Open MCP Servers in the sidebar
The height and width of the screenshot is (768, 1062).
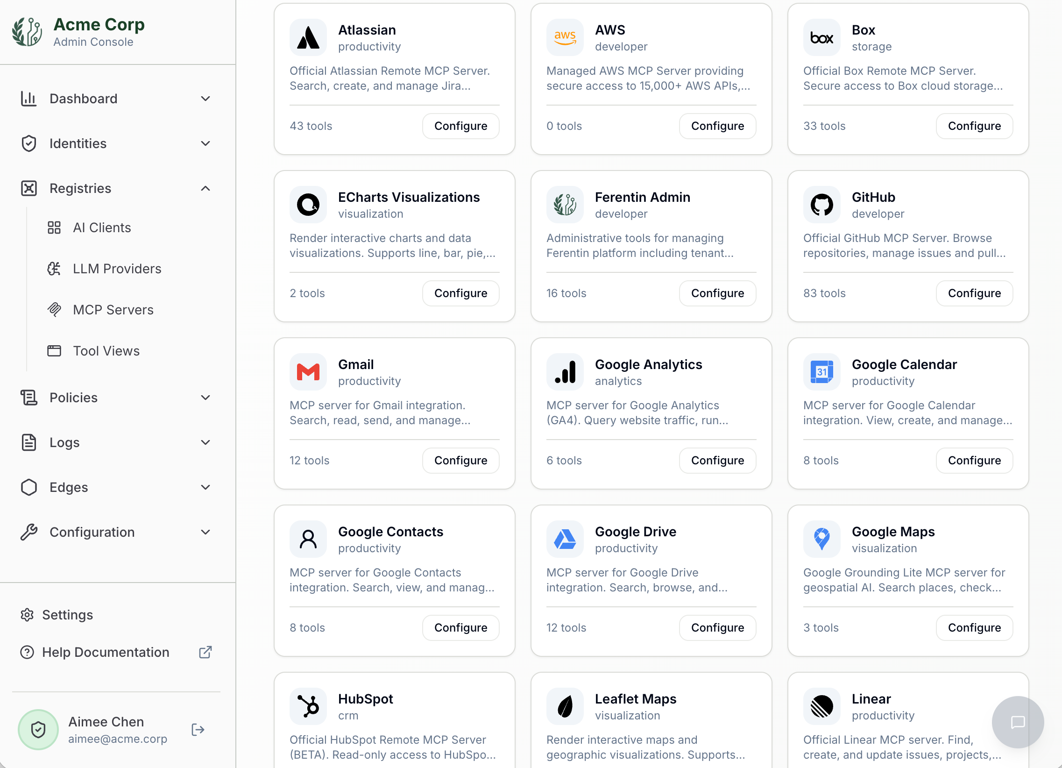click(113, 310)
